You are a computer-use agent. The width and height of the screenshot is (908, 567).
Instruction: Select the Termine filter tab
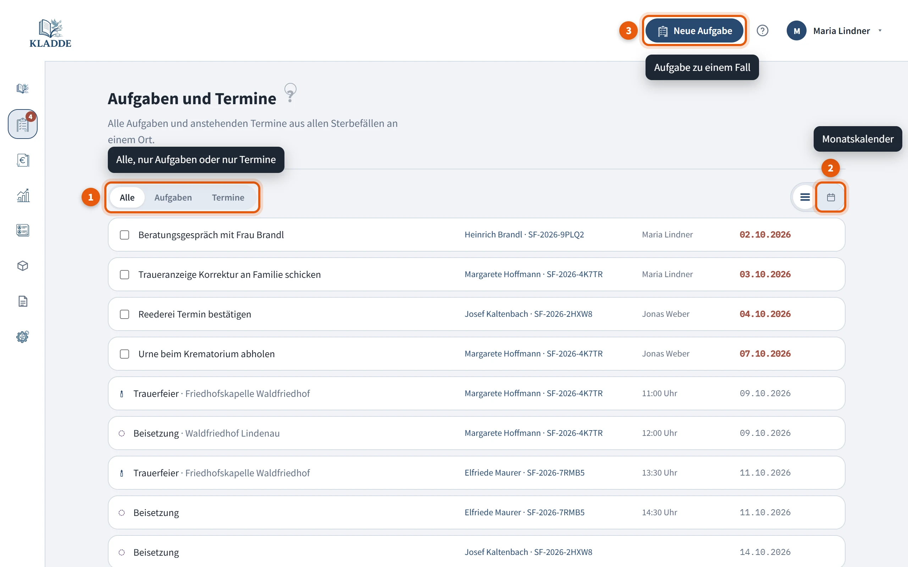[x=228, y=198]
